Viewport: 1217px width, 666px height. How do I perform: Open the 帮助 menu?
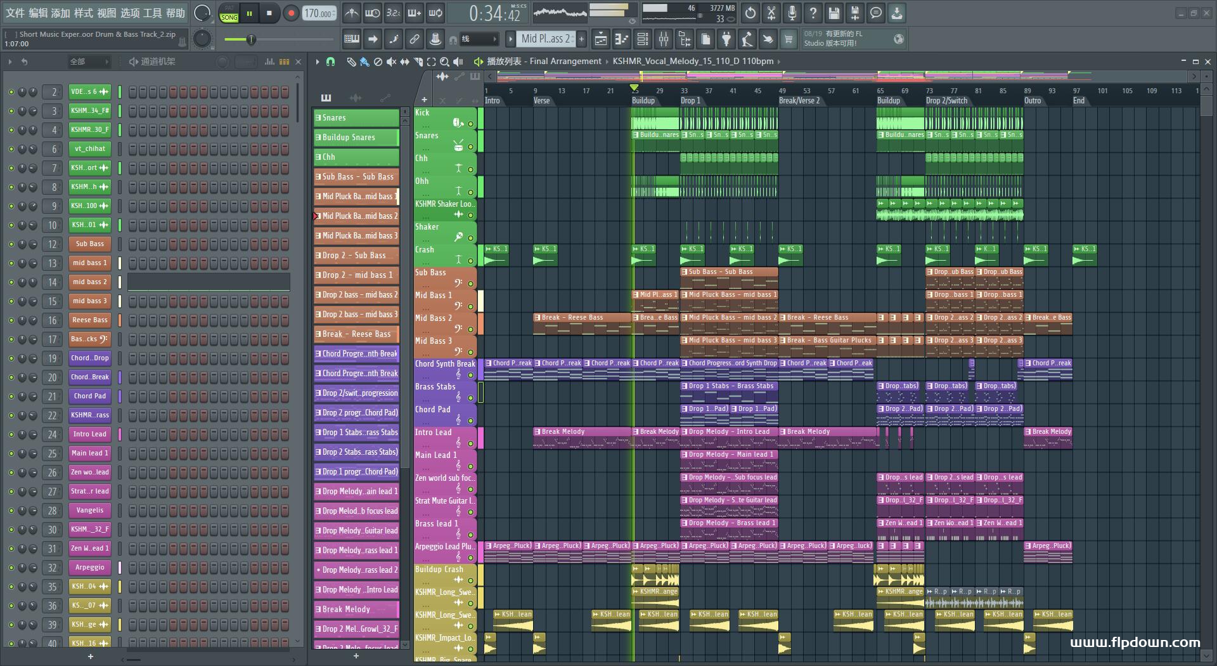pyautogui.click(x=176, y=13)
